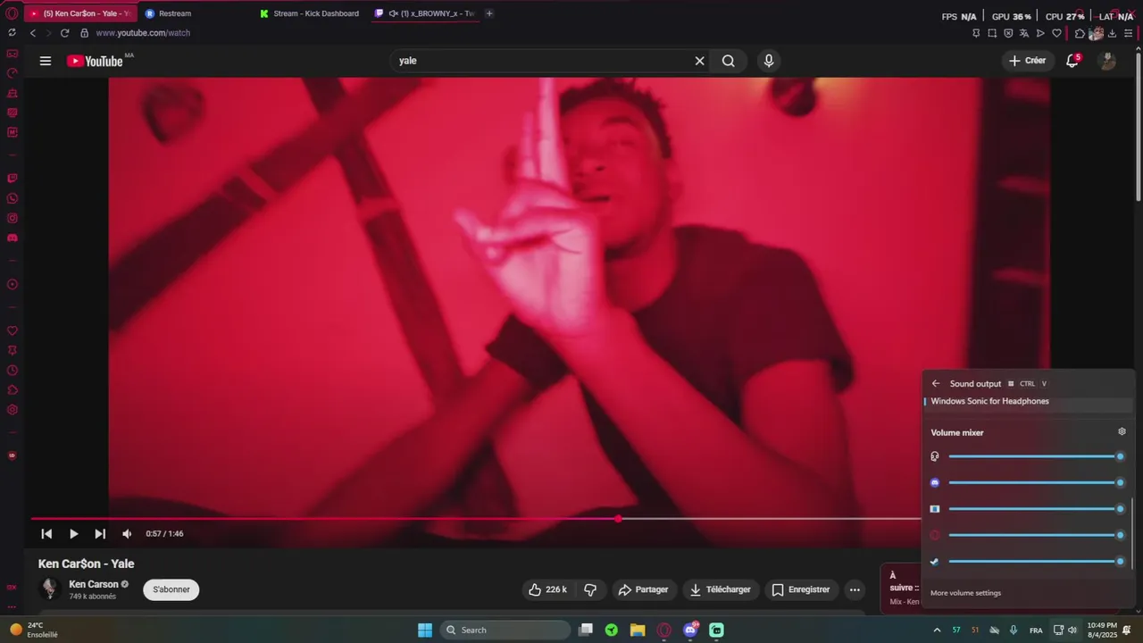Show hidden system tray icons

(x=937, y=630)
